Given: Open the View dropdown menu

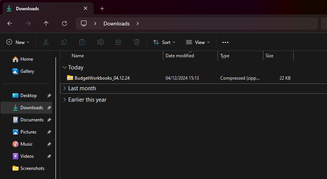Looking at the screenshot, I should point(198,42).
